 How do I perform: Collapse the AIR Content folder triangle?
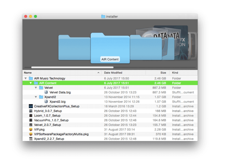pos(31,83)
